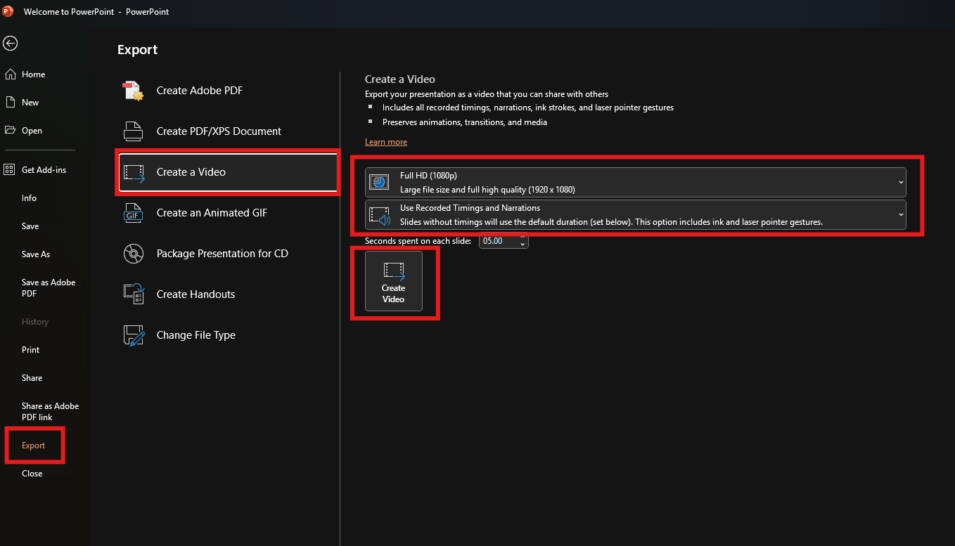Click the Create Video button

click(394, 281)
